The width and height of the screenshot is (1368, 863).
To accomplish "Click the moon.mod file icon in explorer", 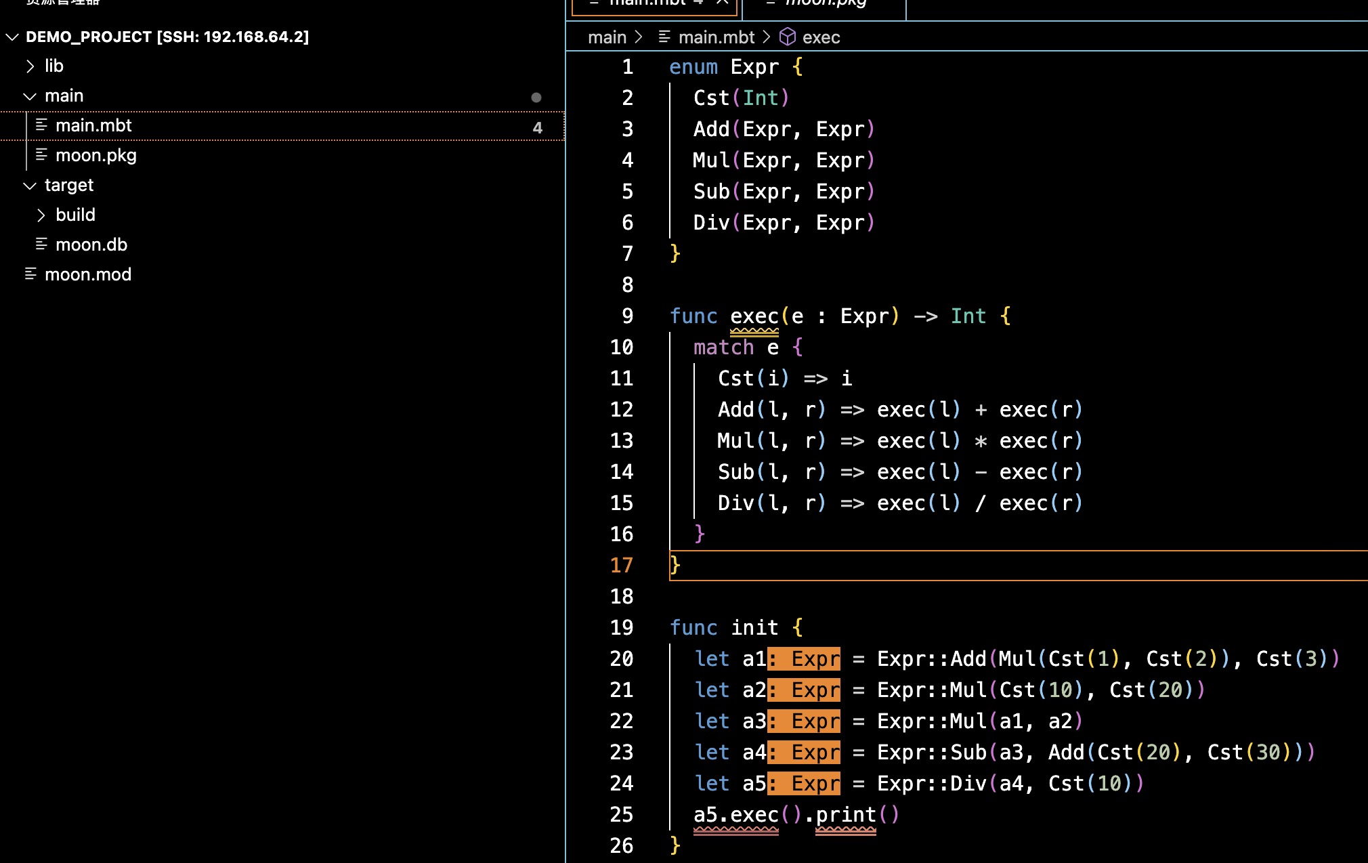I will coord(30,274).
